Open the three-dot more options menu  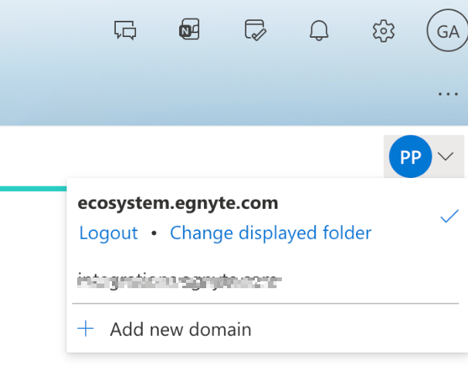click(x=448, y=94)
